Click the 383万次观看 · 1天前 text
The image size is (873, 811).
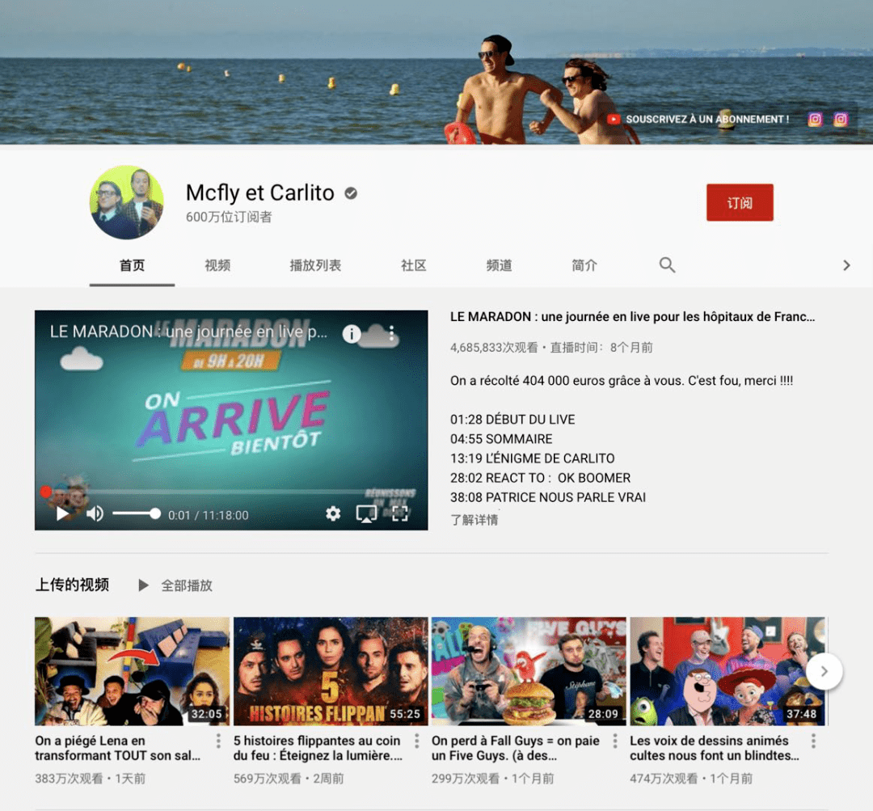pyautogui.click(x=91, y=779)
